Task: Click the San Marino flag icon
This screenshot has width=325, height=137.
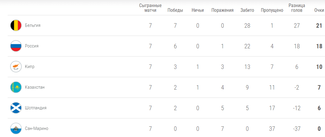Action: coord(16,128)
